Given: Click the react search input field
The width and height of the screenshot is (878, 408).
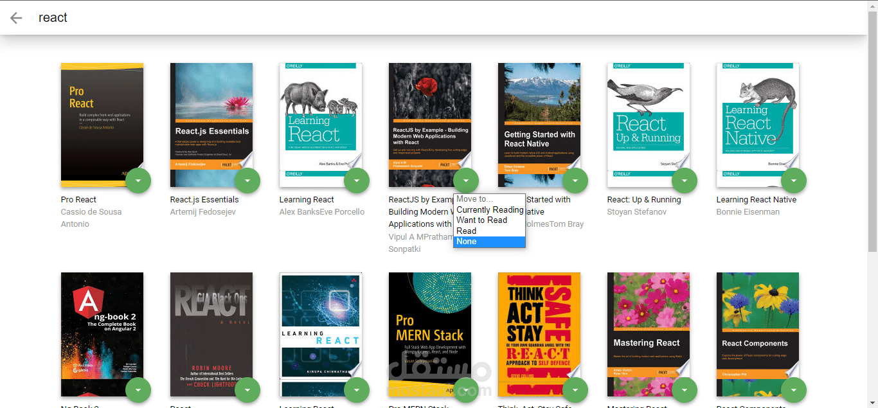Looking at the screenshot, I should [386, 18].
